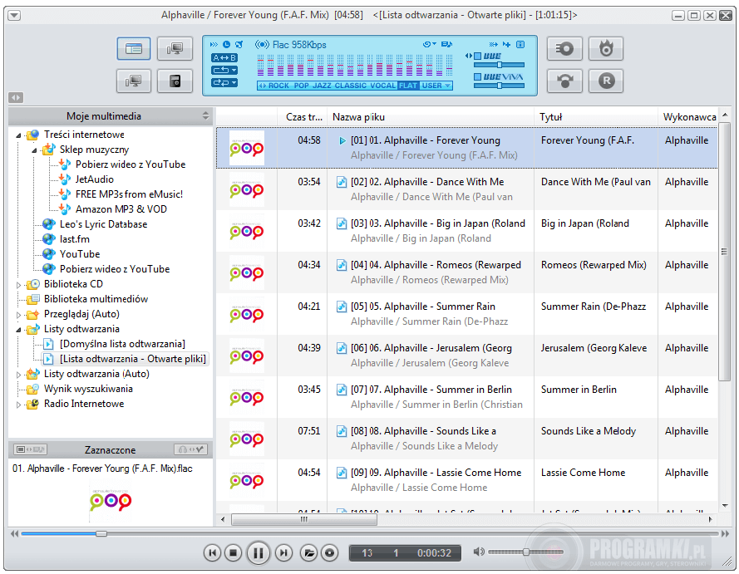The width and height of the screenshot is (739, 574).
Task: Expand the Radio Internetowe tree node
Action: [x=19, y=405]
